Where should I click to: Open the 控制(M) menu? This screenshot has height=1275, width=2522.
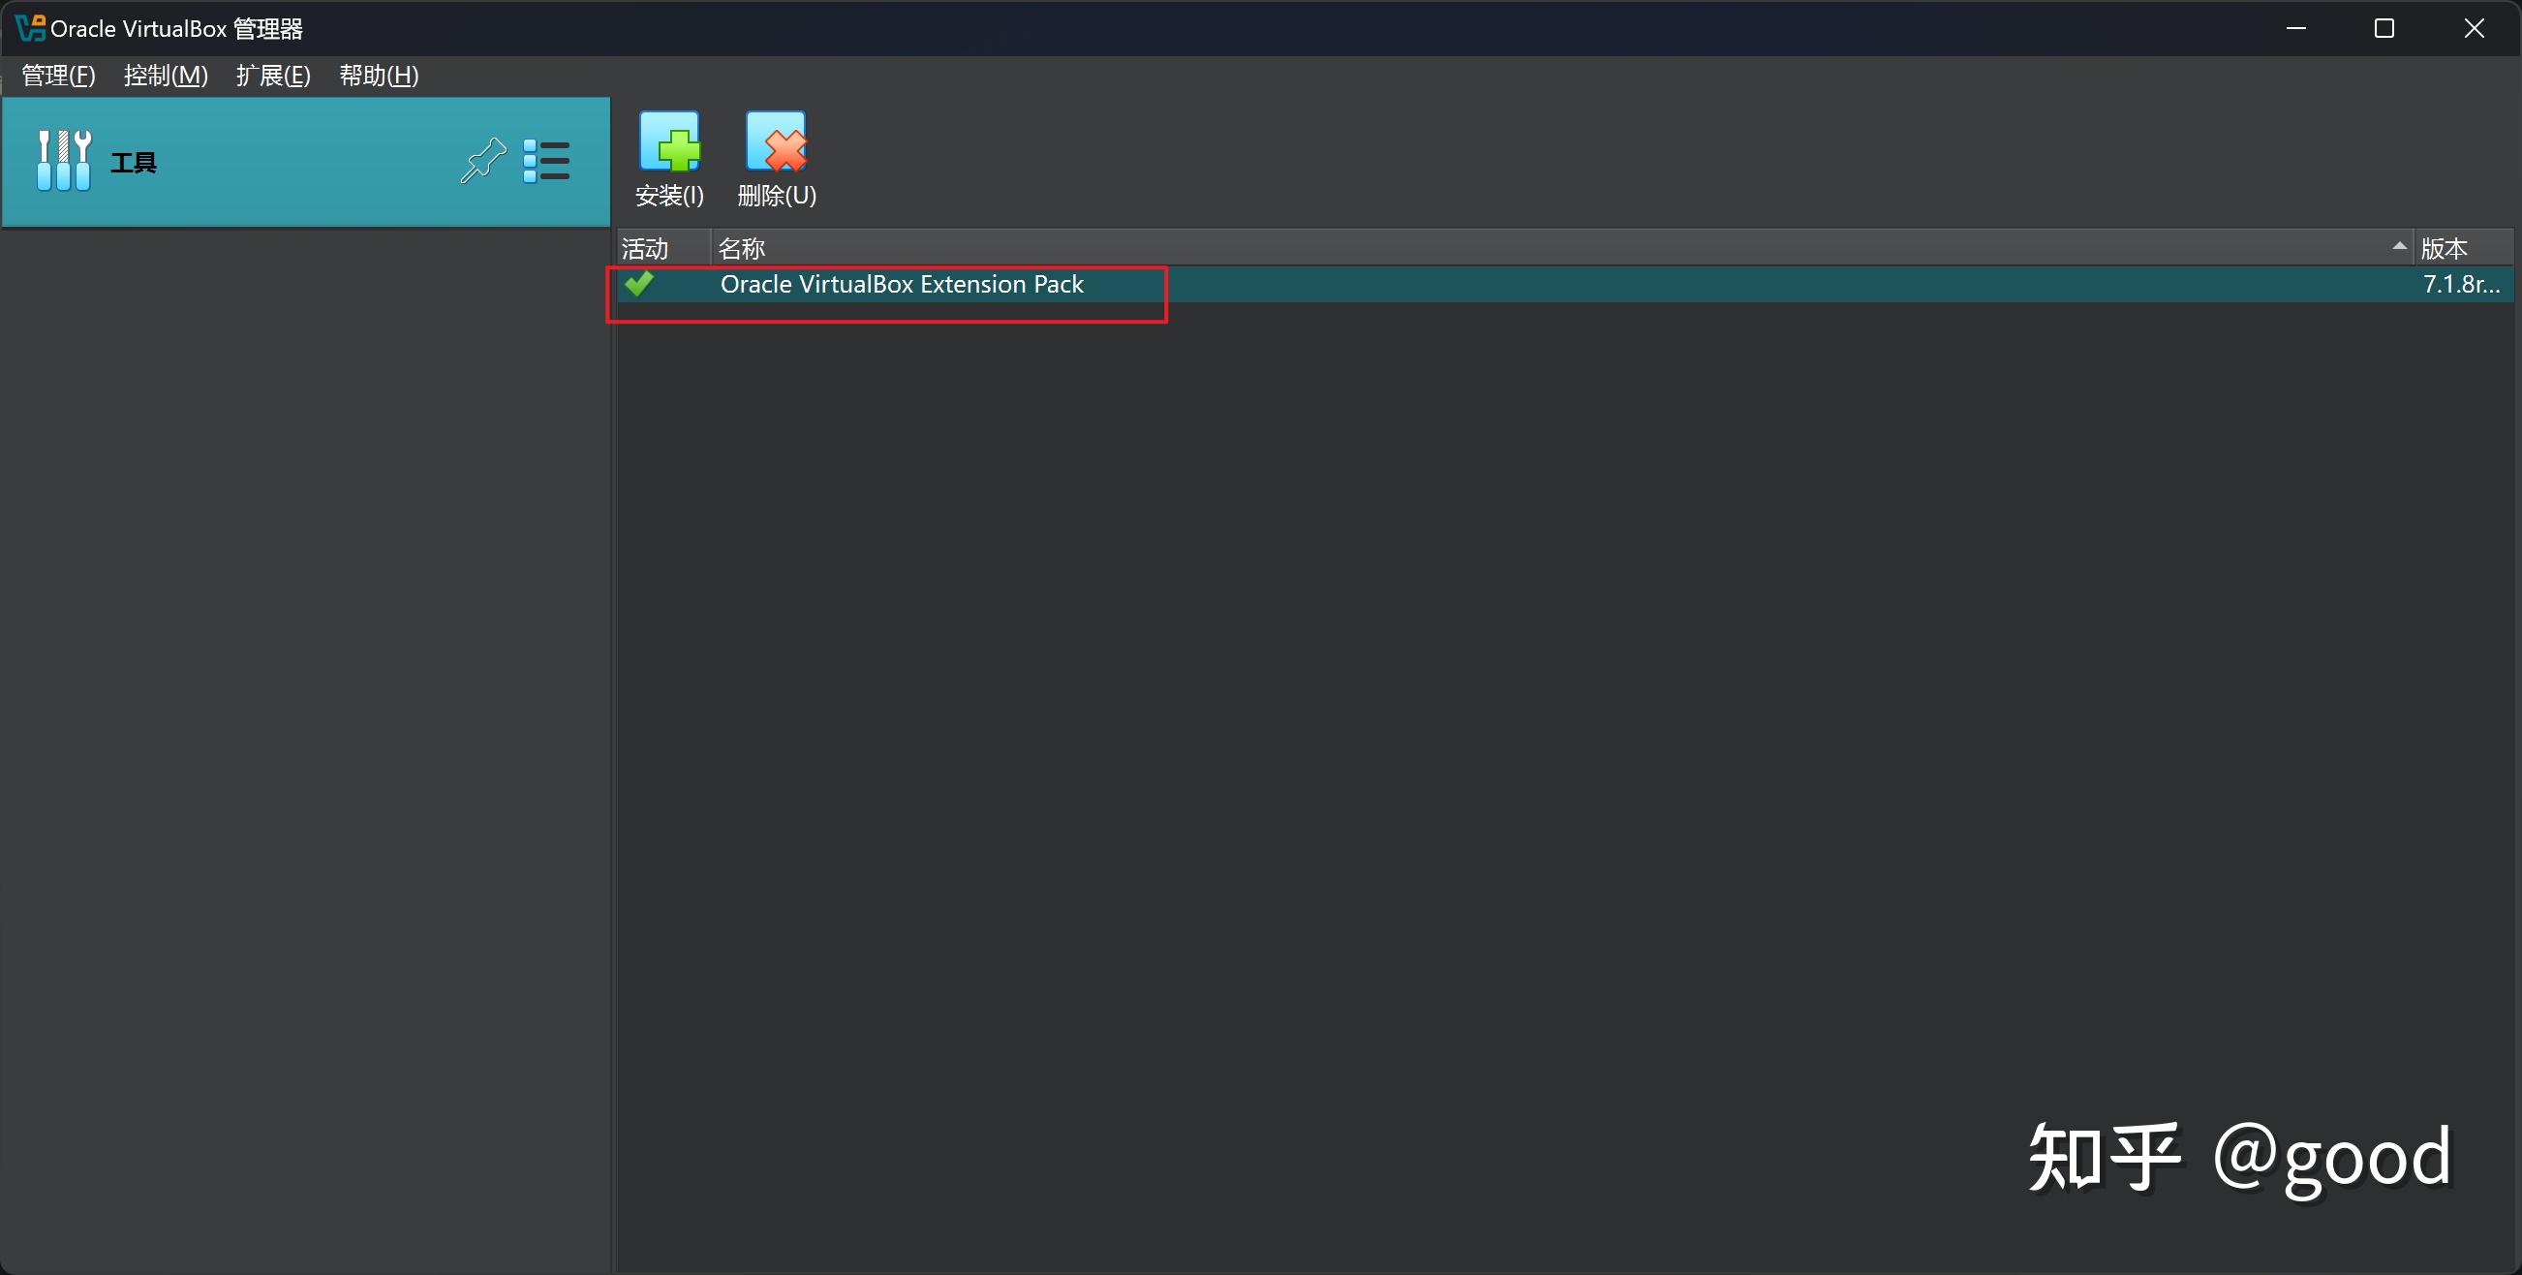point(166,75)
